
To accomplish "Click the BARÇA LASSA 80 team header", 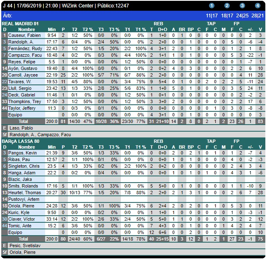I will 22,141.
